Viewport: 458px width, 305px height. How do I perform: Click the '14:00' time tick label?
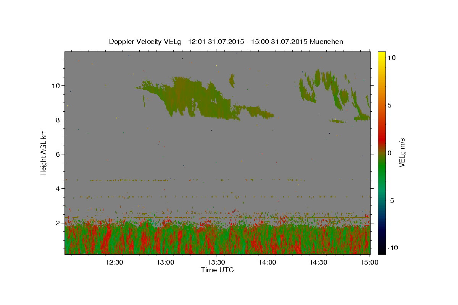(267, 262)
